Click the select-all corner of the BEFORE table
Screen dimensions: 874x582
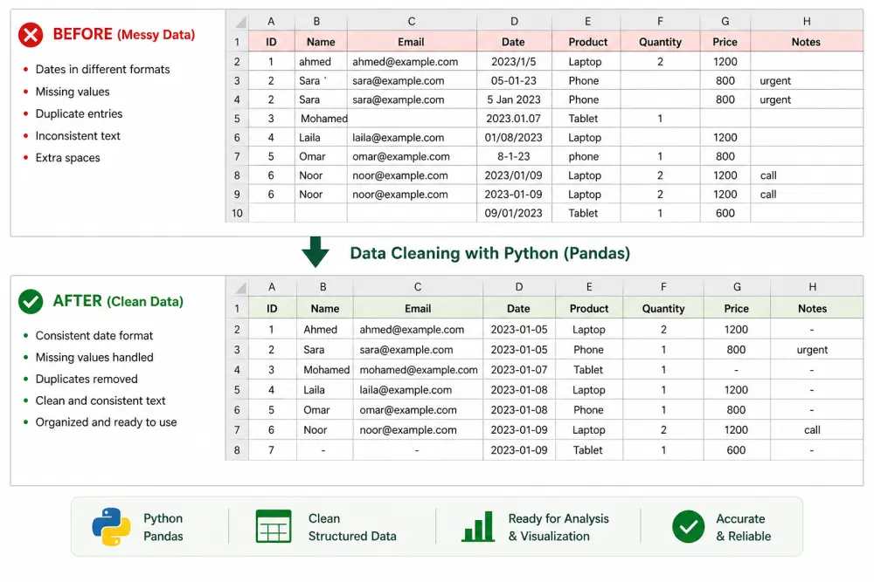click(238, 22)
